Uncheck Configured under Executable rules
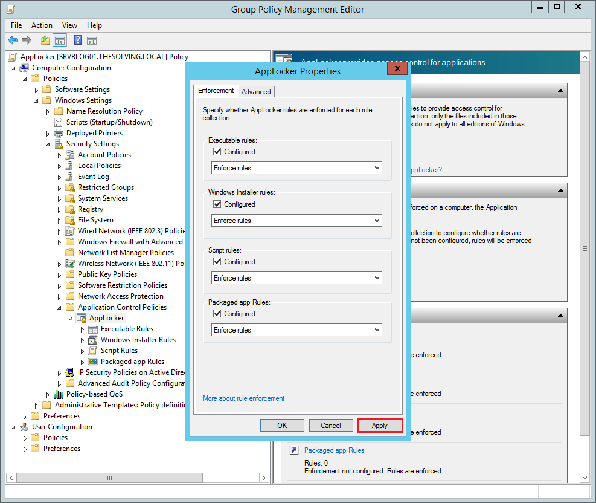Viewport: 596px width, 503px height. pyautogui.click(x=217, y=152)
